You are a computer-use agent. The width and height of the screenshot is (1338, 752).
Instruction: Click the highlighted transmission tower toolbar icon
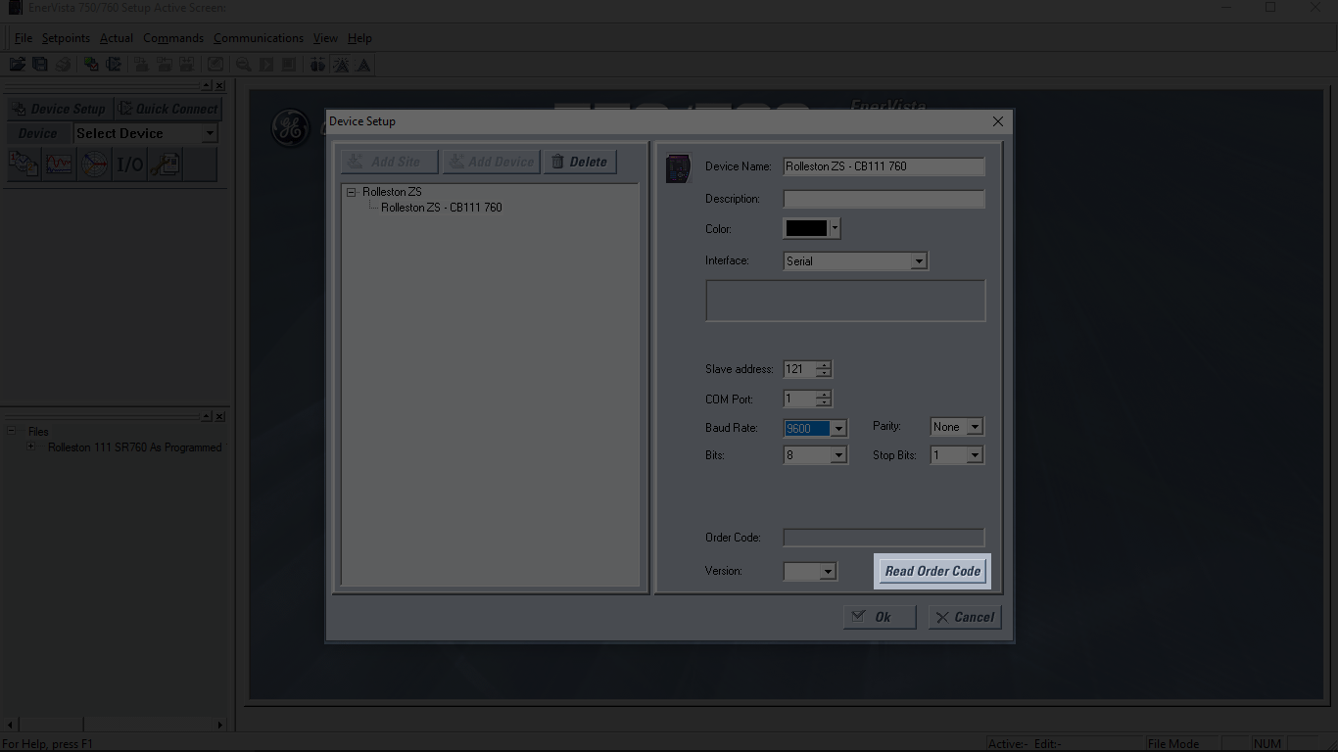(x=340, y=65)
